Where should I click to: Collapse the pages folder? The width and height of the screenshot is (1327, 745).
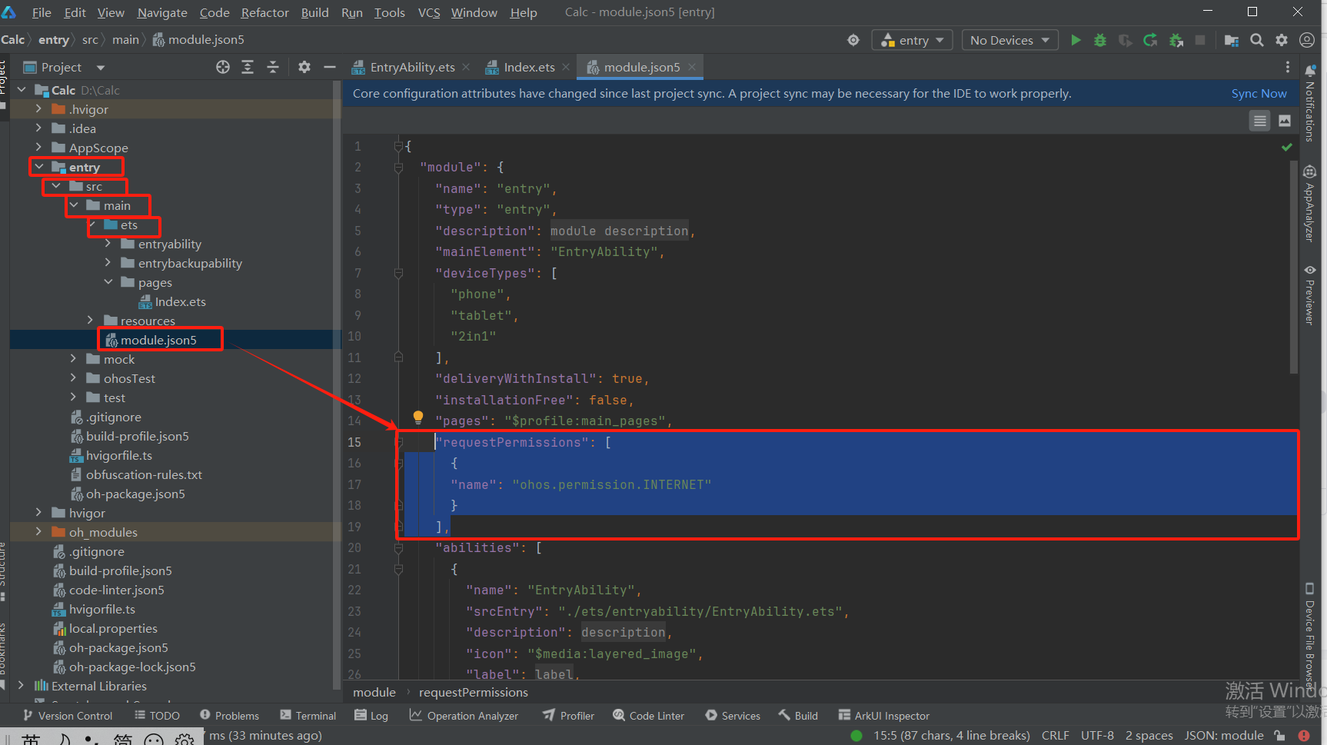[x=108, y=282]
